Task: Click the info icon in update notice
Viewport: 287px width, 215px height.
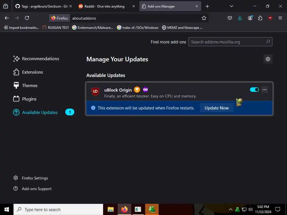Action: click(93, 108)
